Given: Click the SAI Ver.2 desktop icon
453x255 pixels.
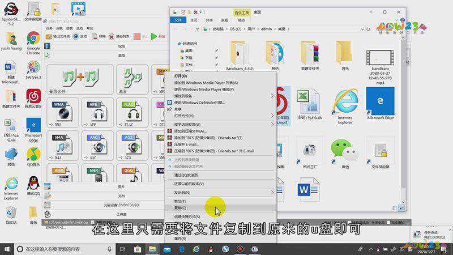Looking at the screenshot, I should point(33,70).
